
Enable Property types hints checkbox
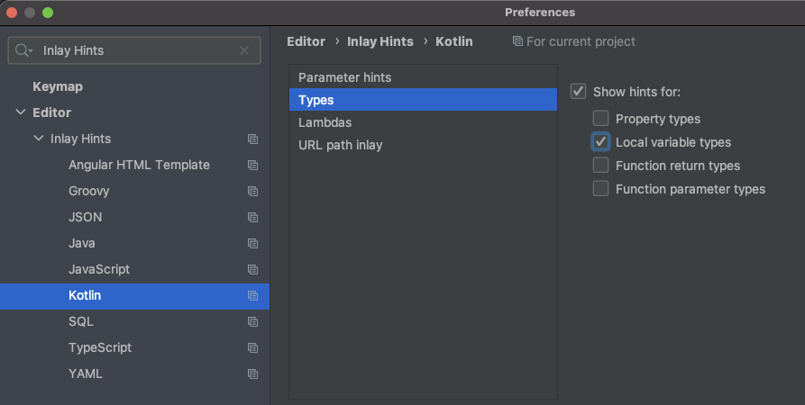[x=600, y=119]
